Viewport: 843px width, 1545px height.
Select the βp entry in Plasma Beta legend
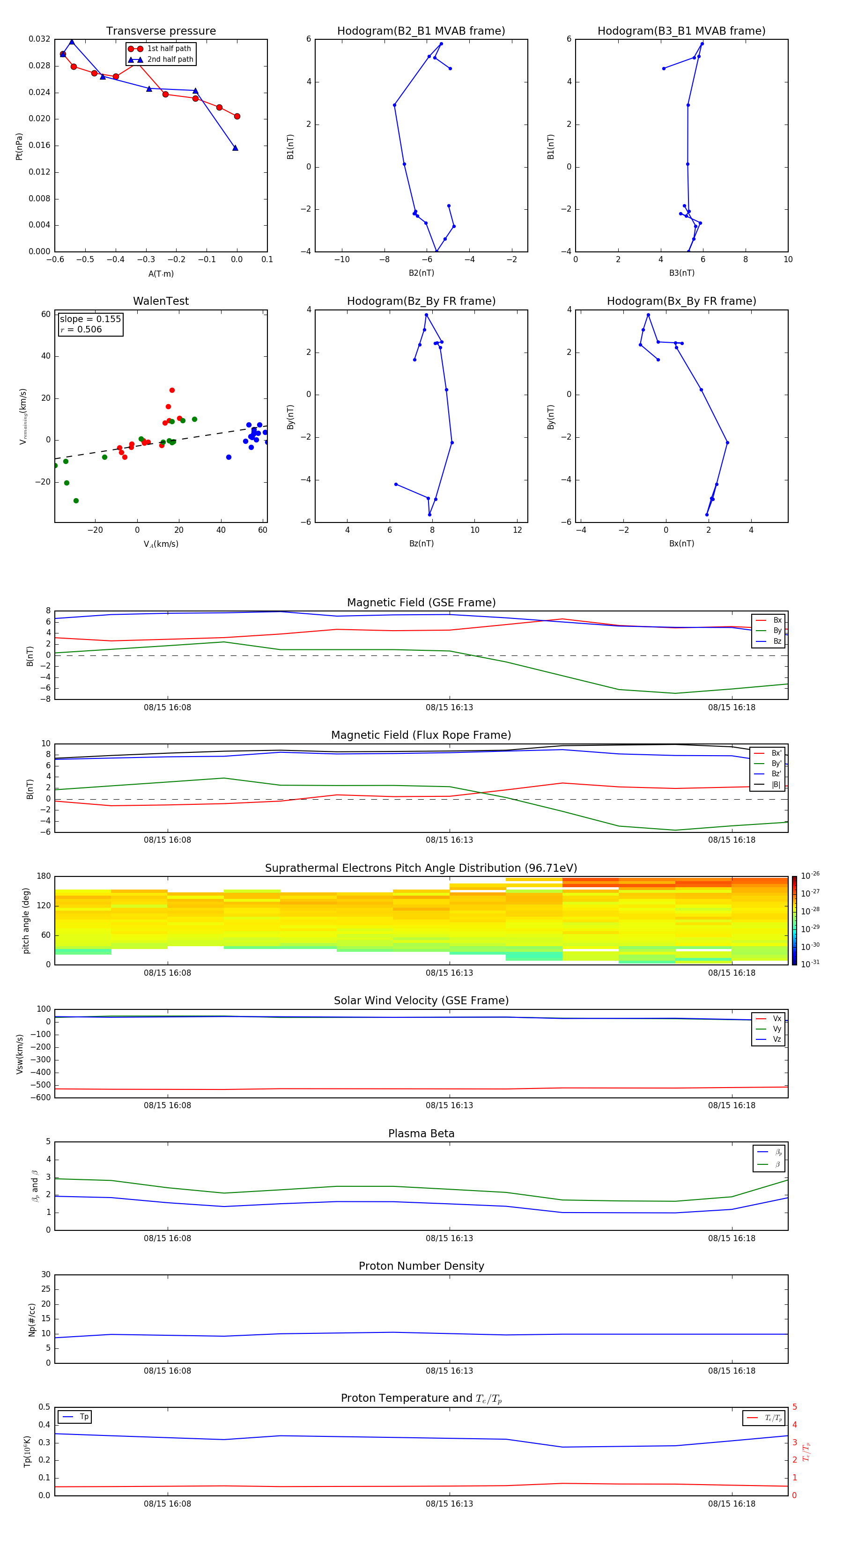click(770, 1152)
